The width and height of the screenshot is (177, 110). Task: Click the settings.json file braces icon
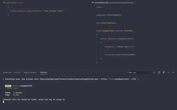(4, 3)
